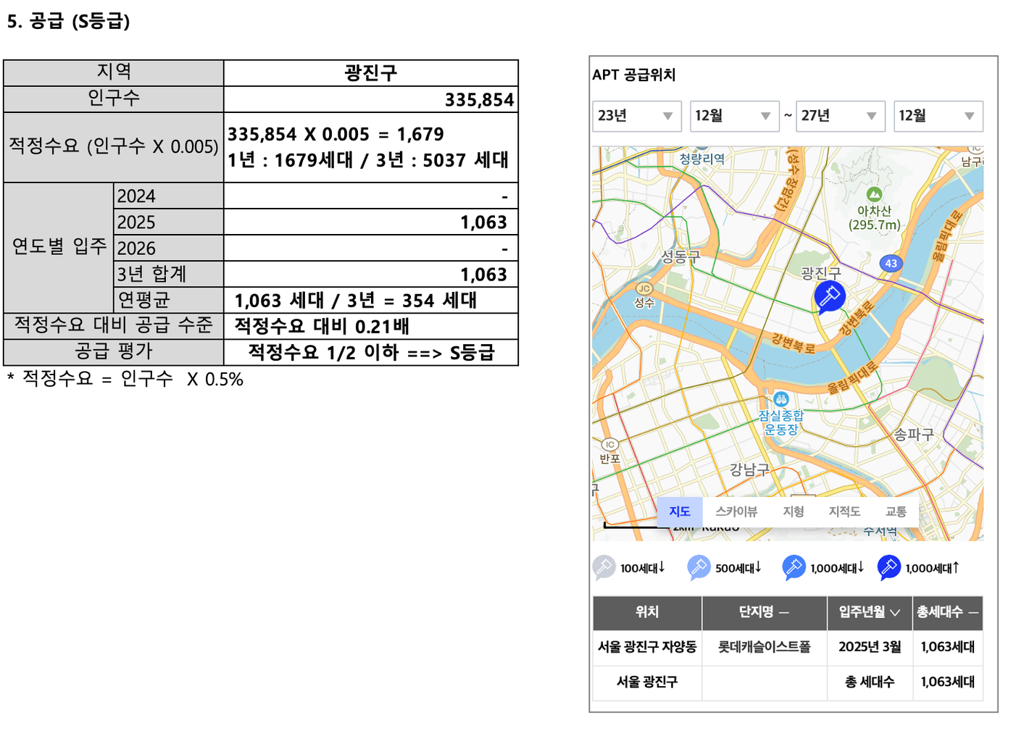The image size is (1016, 731).
Task: Click the 1,000세대↑ dark blue legend marker
Action: tap(888, 567)
